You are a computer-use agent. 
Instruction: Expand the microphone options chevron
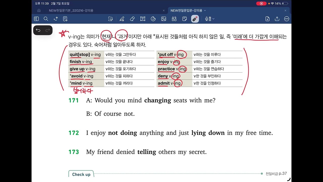tap(213, 19)
